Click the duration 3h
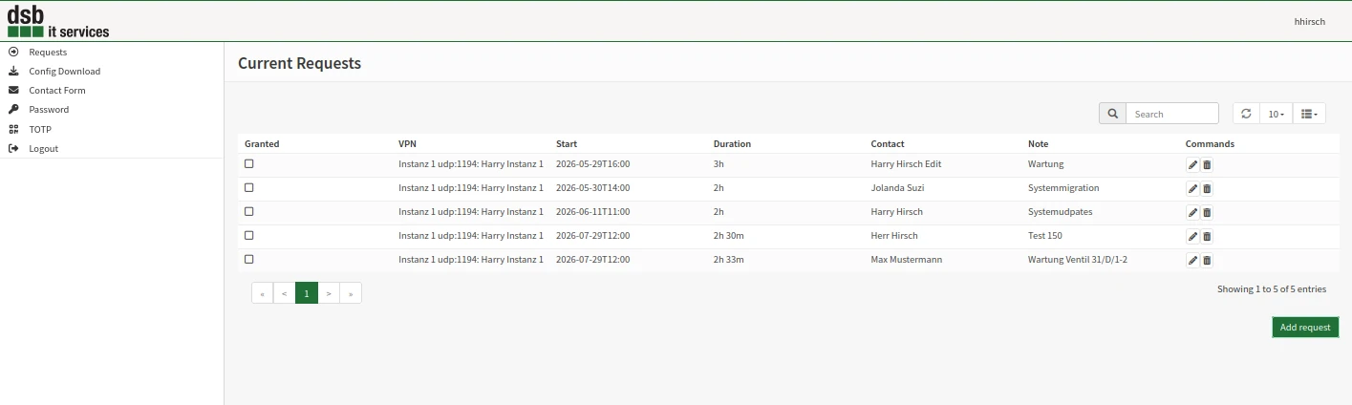This screenshot has width=1352, height=405. point(719,164)
